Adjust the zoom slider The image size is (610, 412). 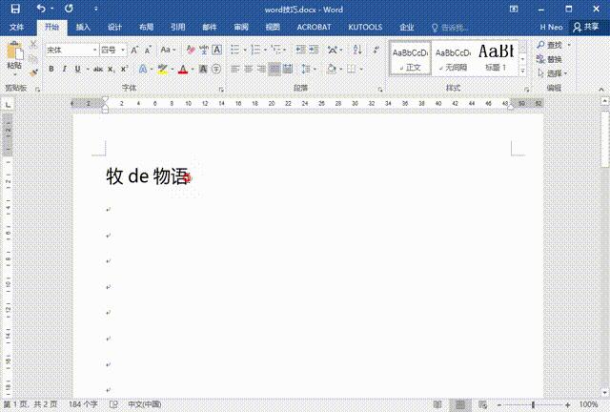(533, 405)
